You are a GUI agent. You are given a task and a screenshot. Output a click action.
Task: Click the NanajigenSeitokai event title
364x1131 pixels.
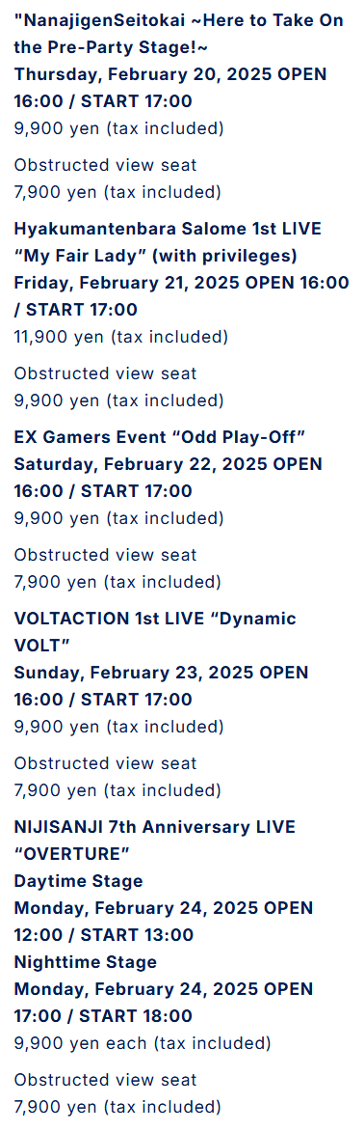point(178,34)
